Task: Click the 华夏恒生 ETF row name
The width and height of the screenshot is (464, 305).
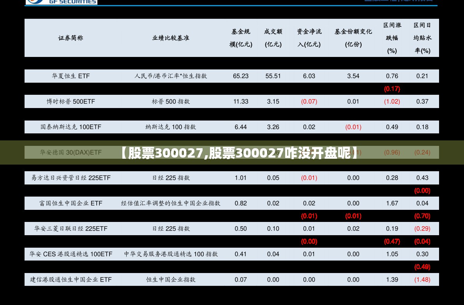Action: 71,76
